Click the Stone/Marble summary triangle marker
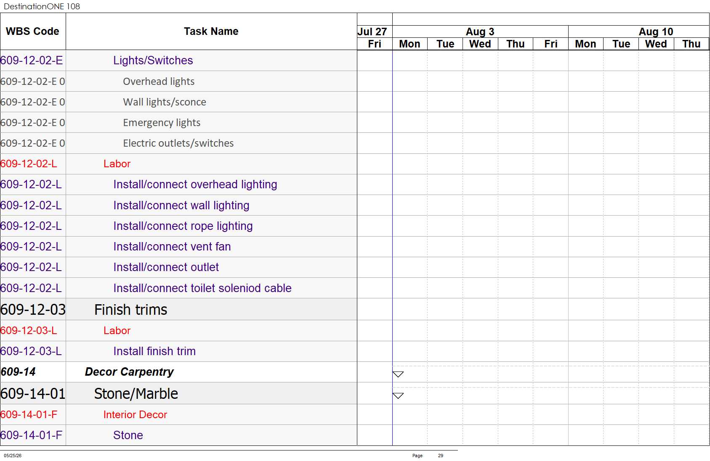This screenshot has width=710, height=461. tap(398, 395)
